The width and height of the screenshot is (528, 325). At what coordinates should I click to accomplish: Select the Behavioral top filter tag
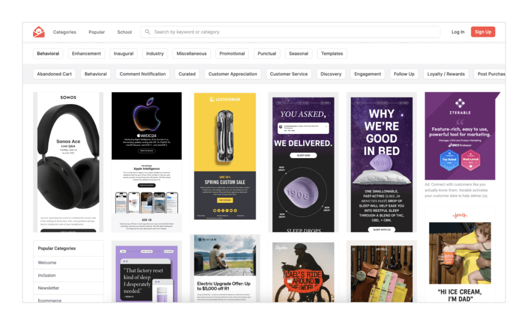pyautogui.click(x=48, y=54)
